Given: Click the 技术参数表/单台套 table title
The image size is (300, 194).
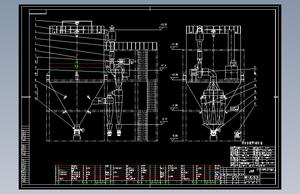Looking at the screenshot, I should pyautogui.click(x=252, y=143).
